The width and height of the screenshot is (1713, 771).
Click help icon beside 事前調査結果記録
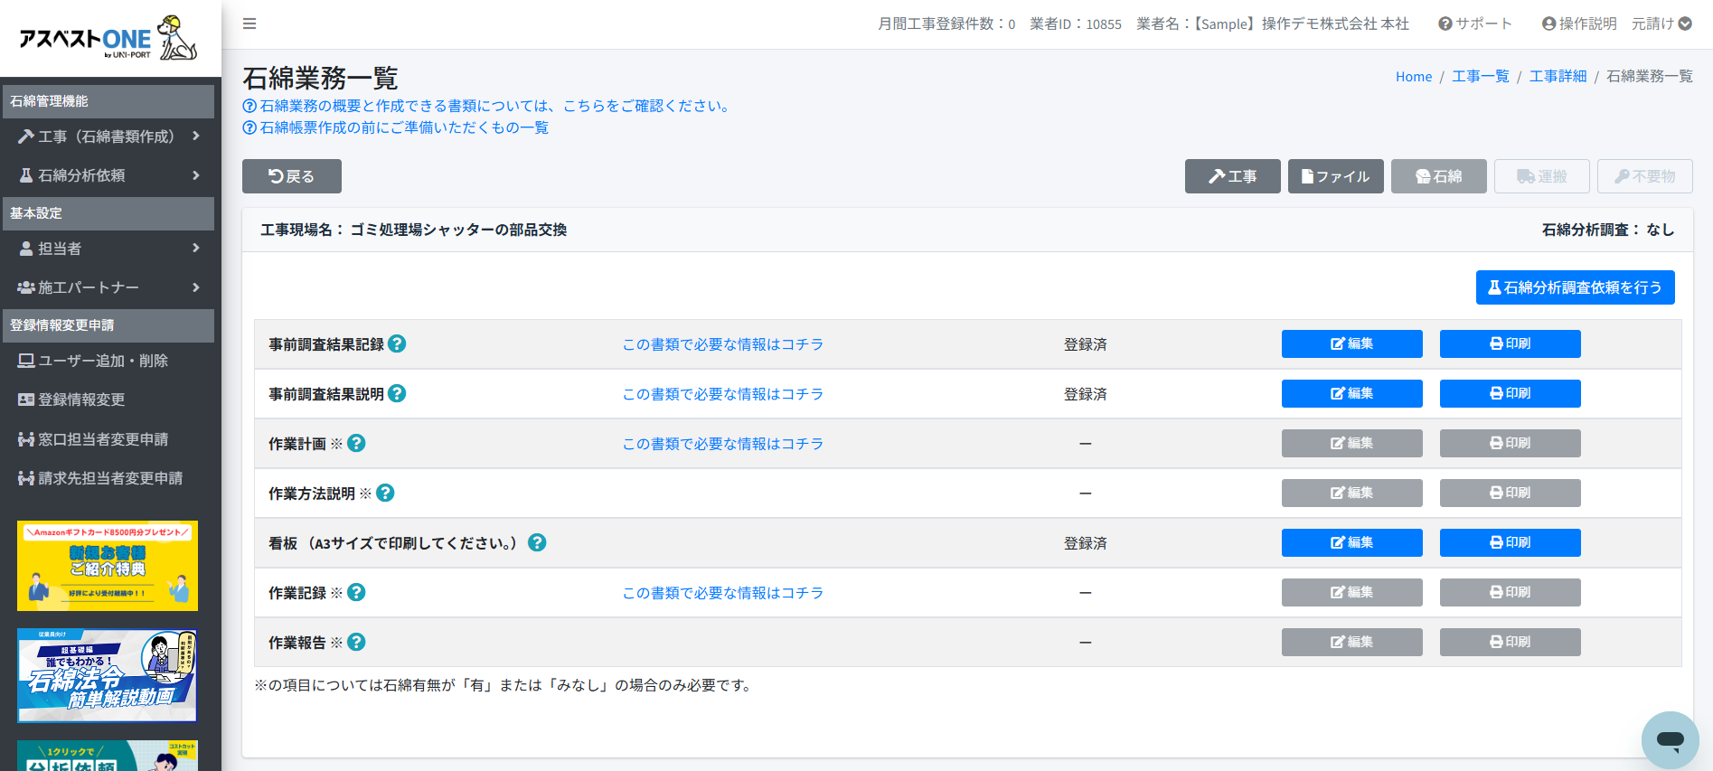[x=397, y=344]
